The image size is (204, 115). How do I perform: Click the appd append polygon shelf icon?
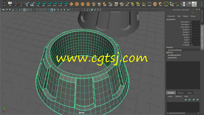click(x=110, y=4)
